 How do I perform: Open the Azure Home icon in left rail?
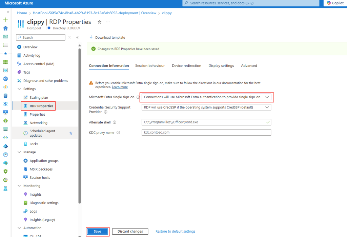click(x=5, y=28)
